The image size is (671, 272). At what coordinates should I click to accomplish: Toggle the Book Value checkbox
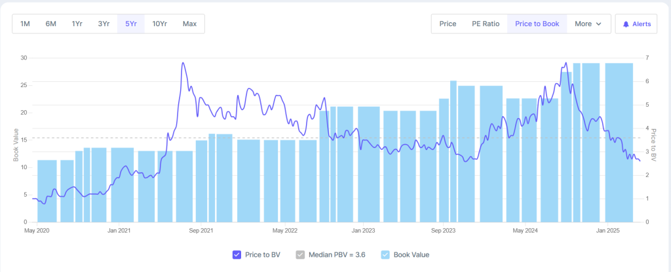point(385,254)
